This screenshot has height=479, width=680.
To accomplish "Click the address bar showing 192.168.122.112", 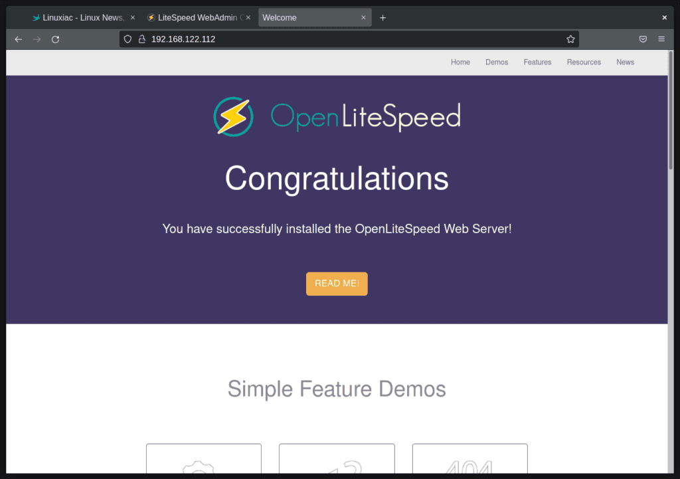I will [349, 39].
